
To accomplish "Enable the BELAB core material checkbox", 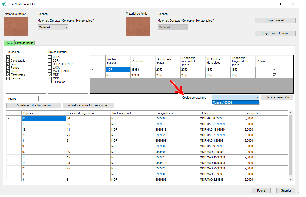I will (50, 57).
